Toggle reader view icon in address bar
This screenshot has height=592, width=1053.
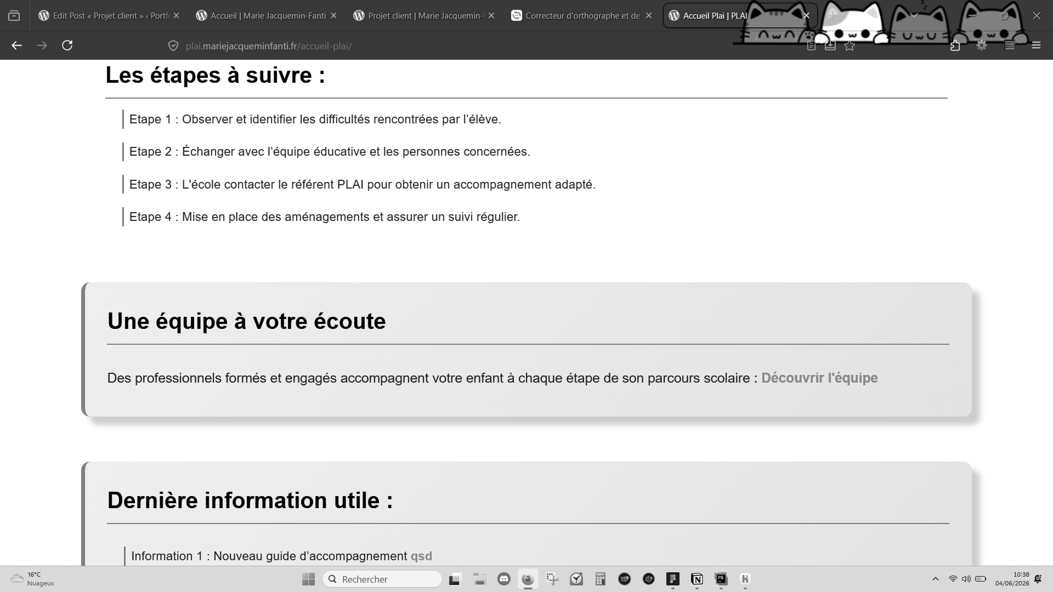coord(811,46)
